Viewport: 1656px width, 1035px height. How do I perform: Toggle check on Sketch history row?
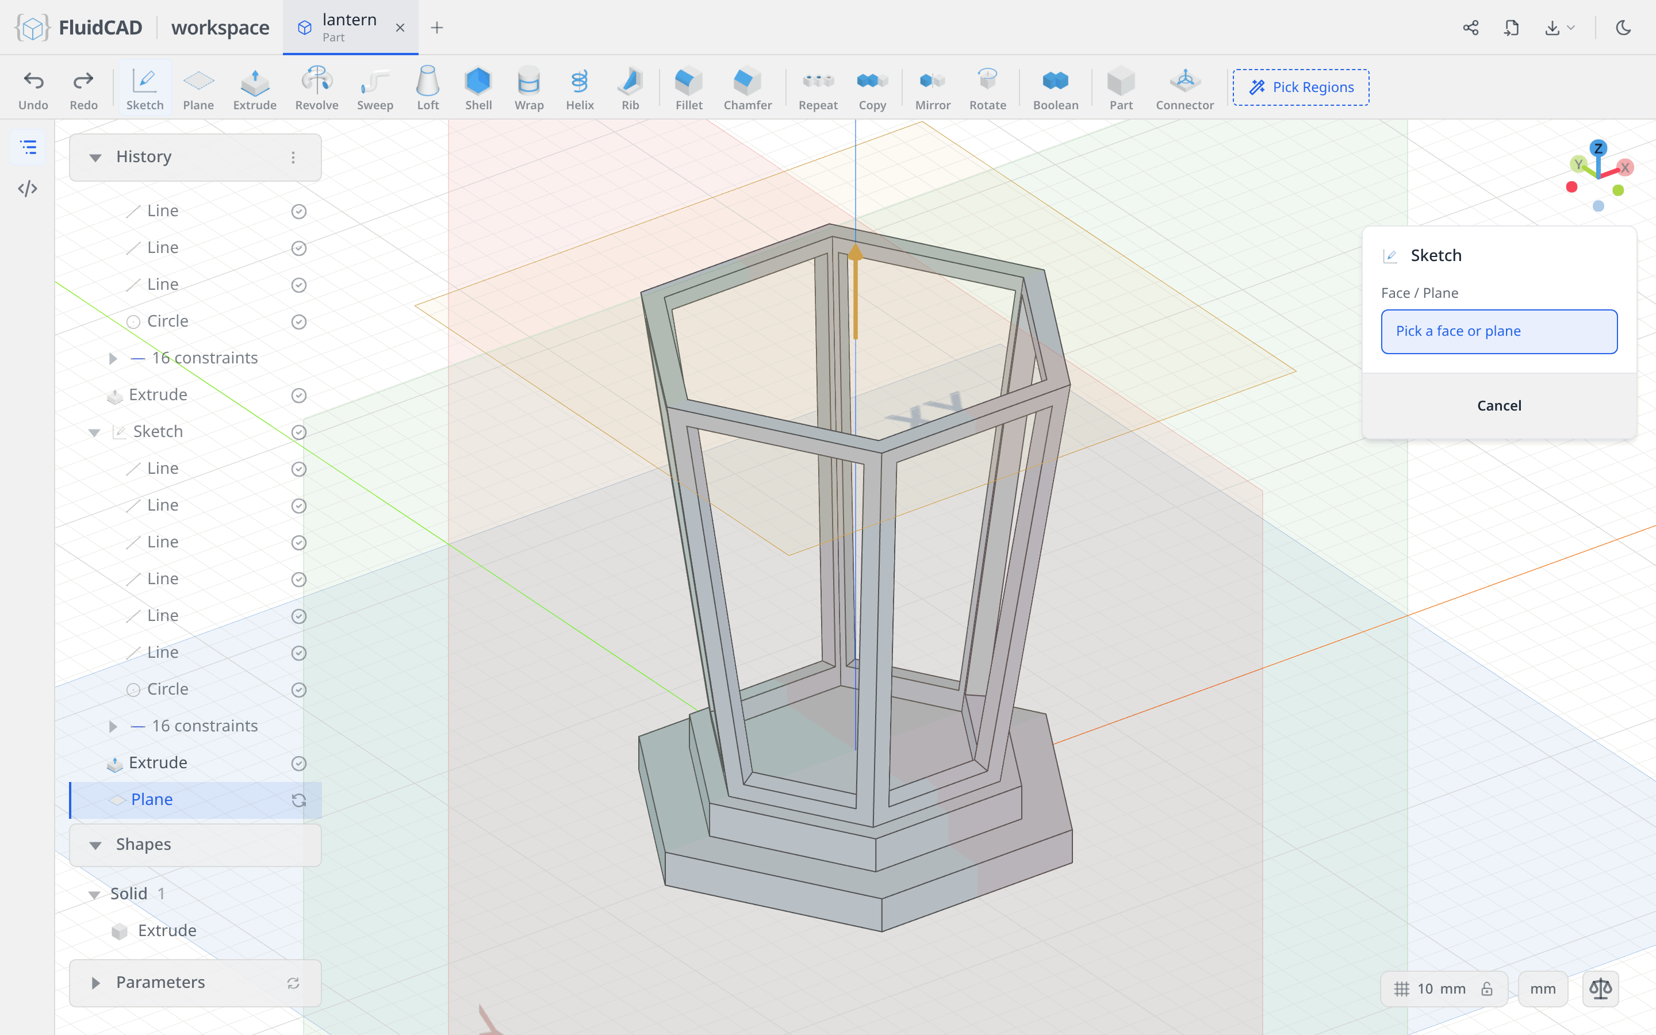point(298,432)
